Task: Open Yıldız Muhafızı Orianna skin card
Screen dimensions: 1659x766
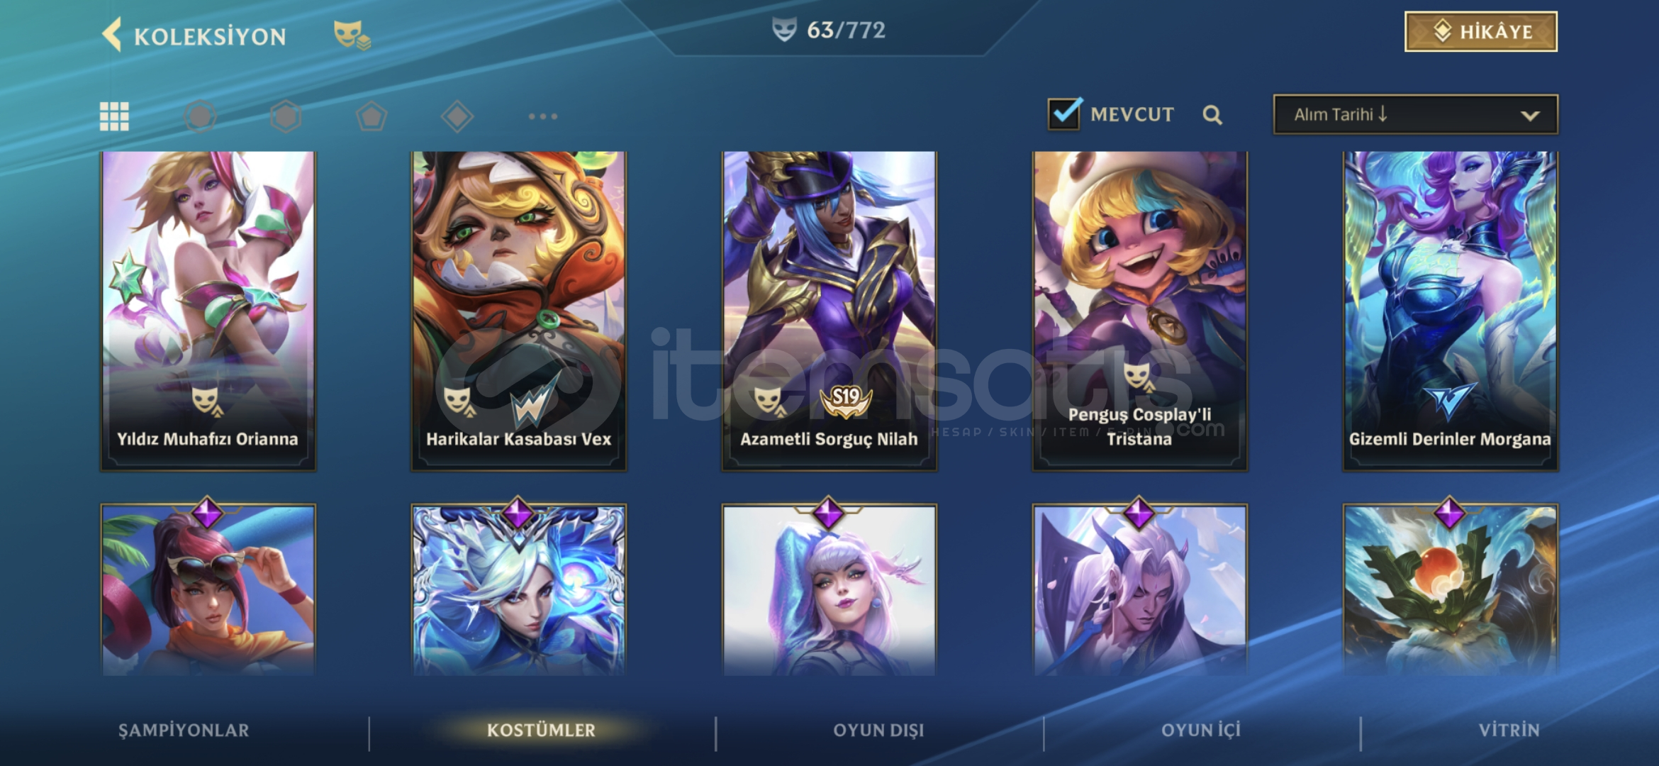Action: coord(208,311)
